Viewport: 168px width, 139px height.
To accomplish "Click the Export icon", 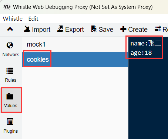I will (60, 29).
